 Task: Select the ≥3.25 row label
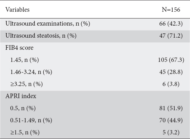point(27,84)
